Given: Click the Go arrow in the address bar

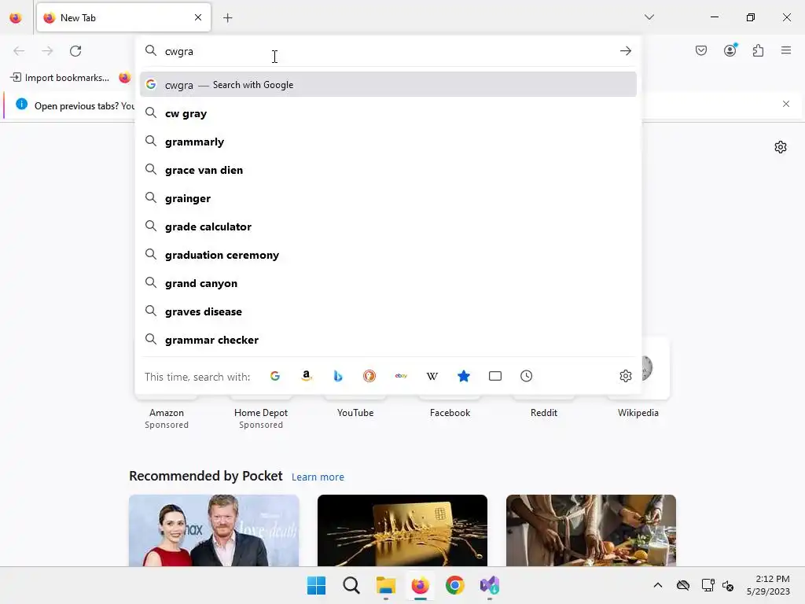Looking at the screenshot, I should 625,51.
